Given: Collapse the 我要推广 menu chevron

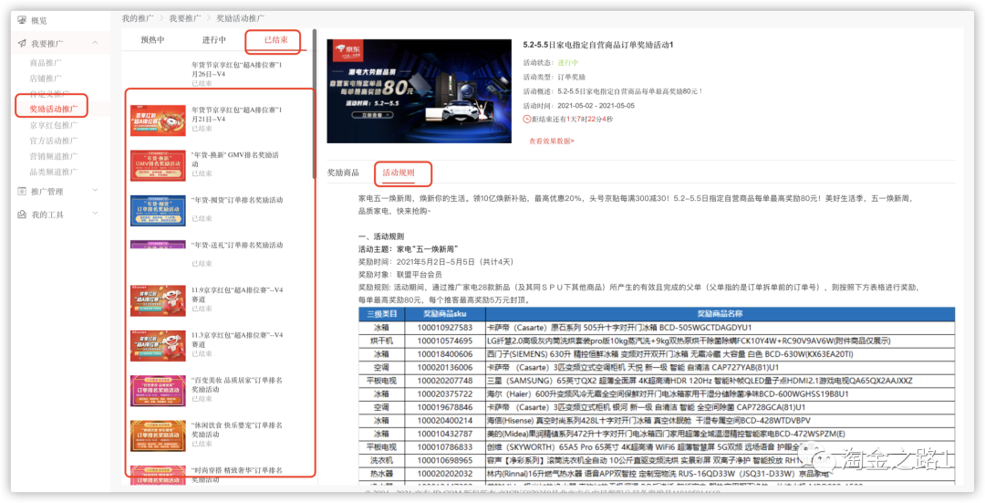Looking at the screenshot, I should pos(96,43).
